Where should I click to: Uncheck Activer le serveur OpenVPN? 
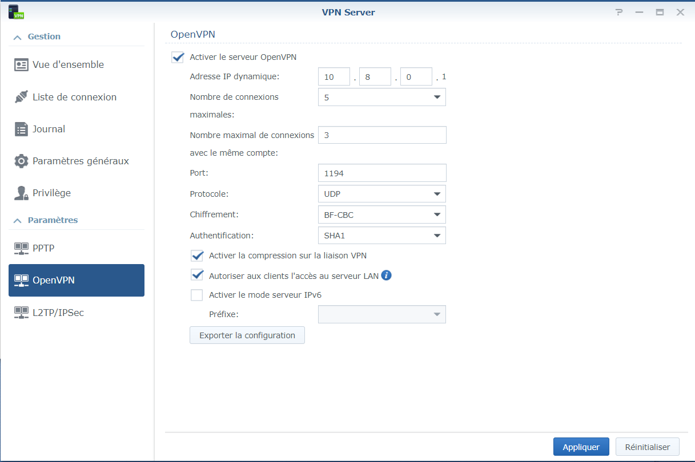178,57
